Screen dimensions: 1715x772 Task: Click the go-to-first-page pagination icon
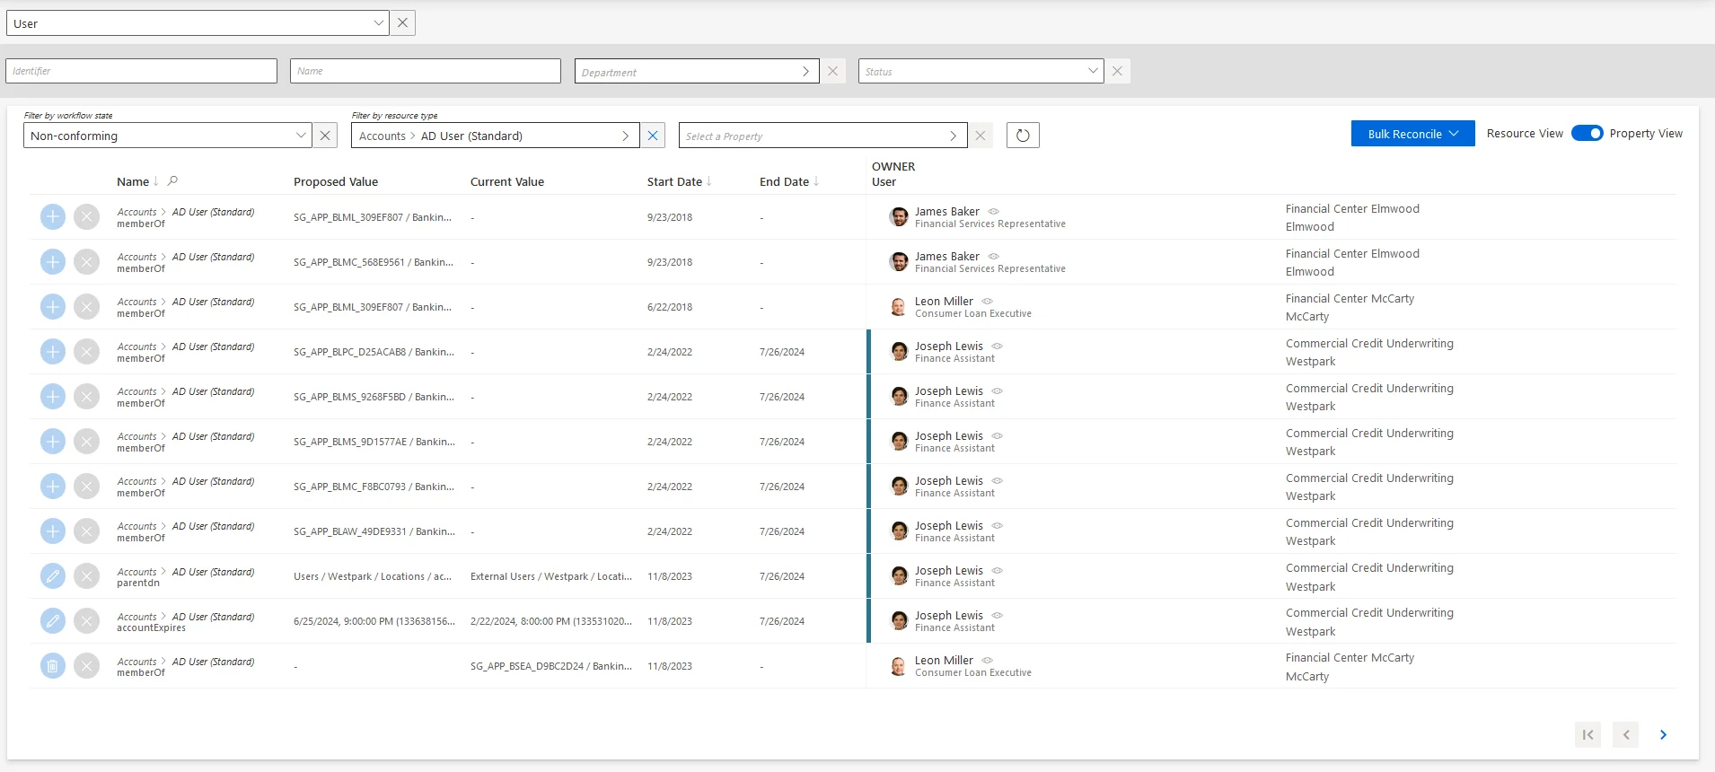1588,734
